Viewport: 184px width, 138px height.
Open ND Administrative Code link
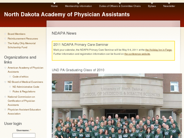(x=26, y=87)
